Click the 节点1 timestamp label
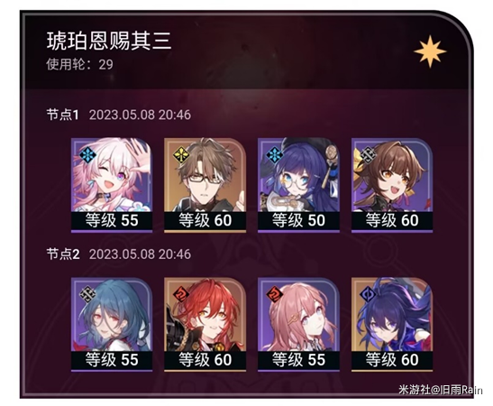Screen dimensions: 493x406 (119, 115)
